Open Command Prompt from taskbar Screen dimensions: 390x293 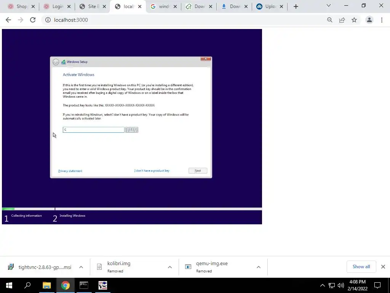84,285
